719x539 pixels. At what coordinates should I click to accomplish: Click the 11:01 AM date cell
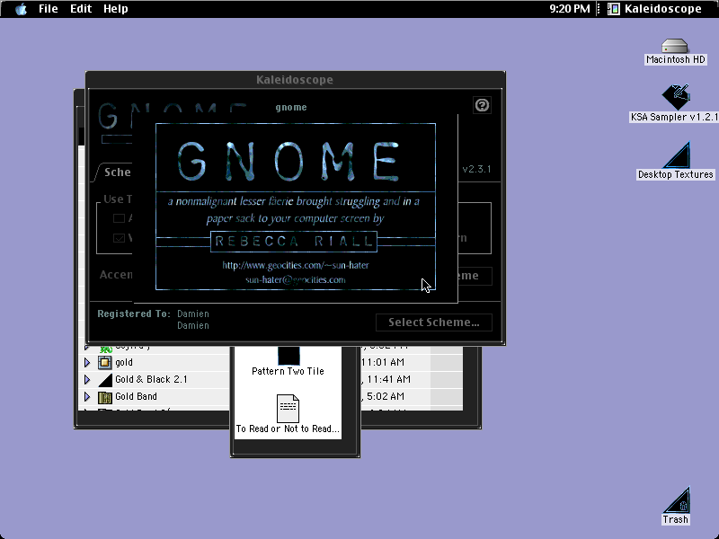click(383, 363)
